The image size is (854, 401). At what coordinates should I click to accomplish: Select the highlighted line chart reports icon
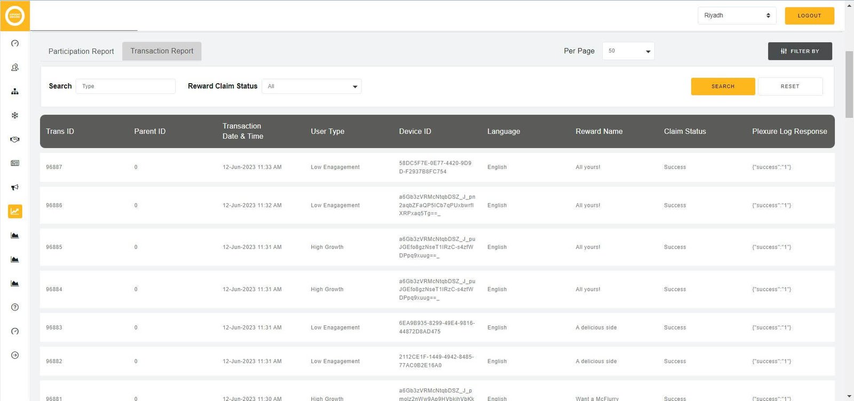pos(15,212)
